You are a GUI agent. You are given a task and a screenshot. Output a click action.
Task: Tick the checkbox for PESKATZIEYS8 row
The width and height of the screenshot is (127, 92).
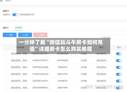click(x=6, y=54)
